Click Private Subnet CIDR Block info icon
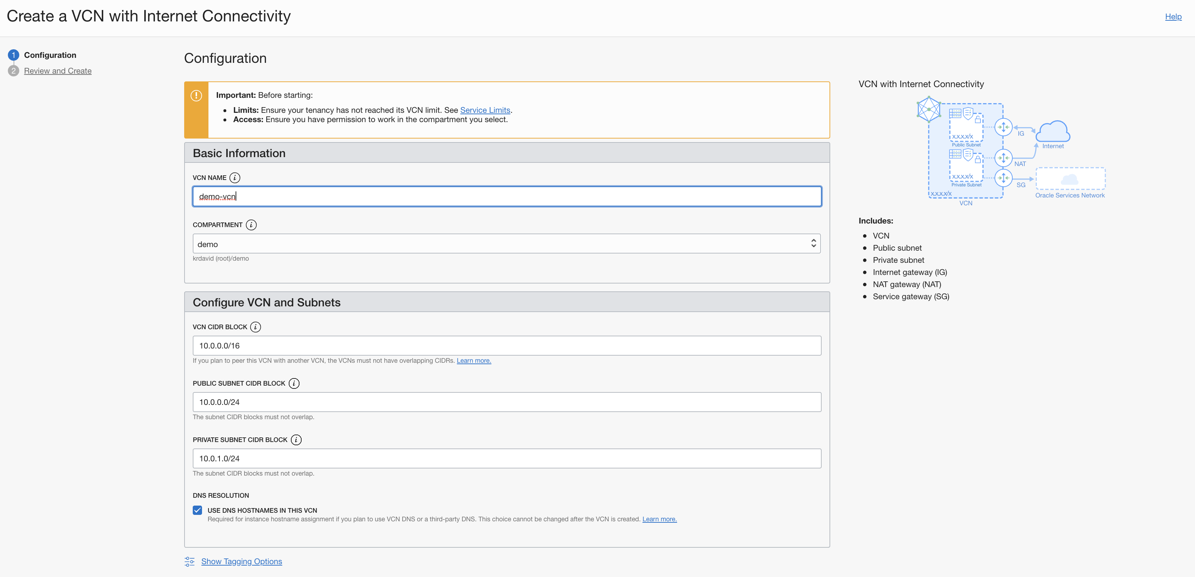The height and width of the screenshot is (577, 1195). [296, 440]
